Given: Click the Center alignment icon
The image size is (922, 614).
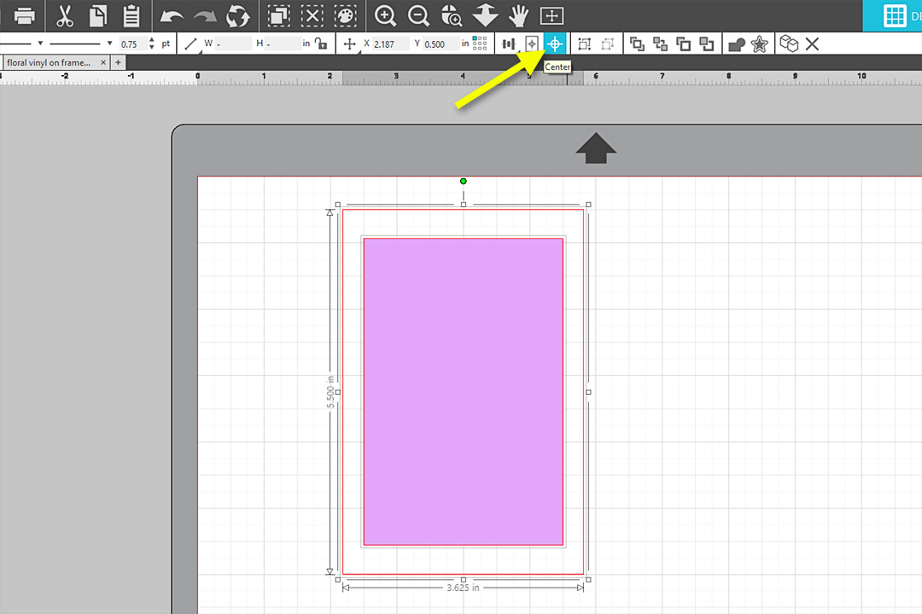Looking at the screenshot, I should [555, 43].
